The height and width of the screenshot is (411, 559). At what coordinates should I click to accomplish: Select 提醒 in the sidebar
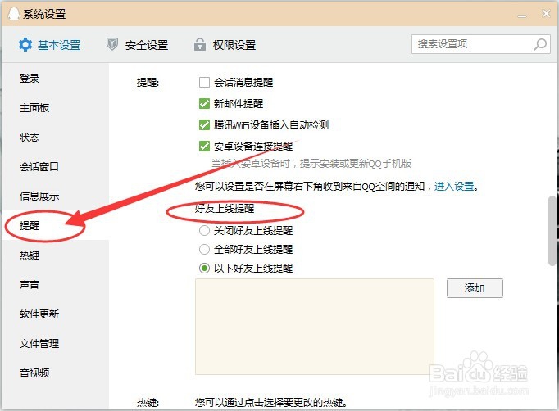click(x=30, y=226)
